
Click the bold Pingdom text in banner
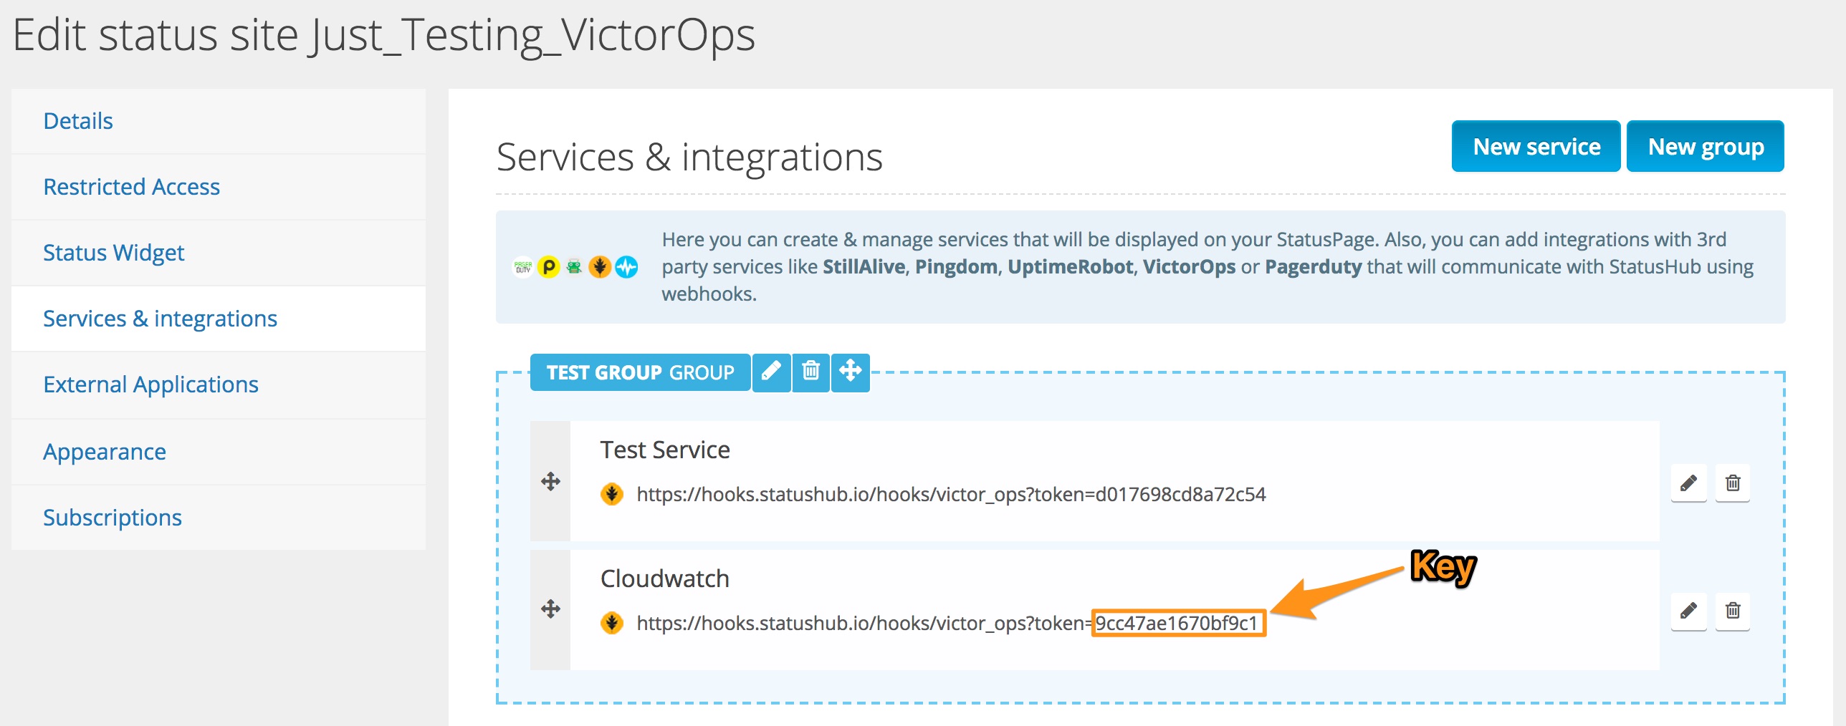click(956, 266)
